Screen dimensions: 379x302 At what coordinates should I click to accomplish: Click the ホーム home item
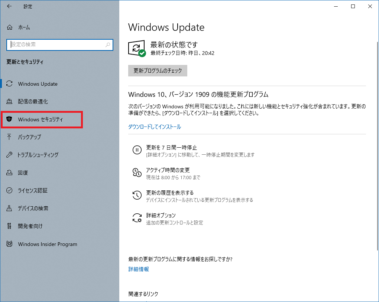(x=24, y=27)
